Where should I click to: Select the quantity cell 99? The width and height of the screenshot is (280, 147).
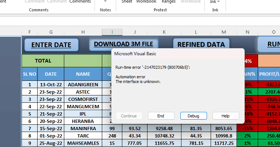112,129
